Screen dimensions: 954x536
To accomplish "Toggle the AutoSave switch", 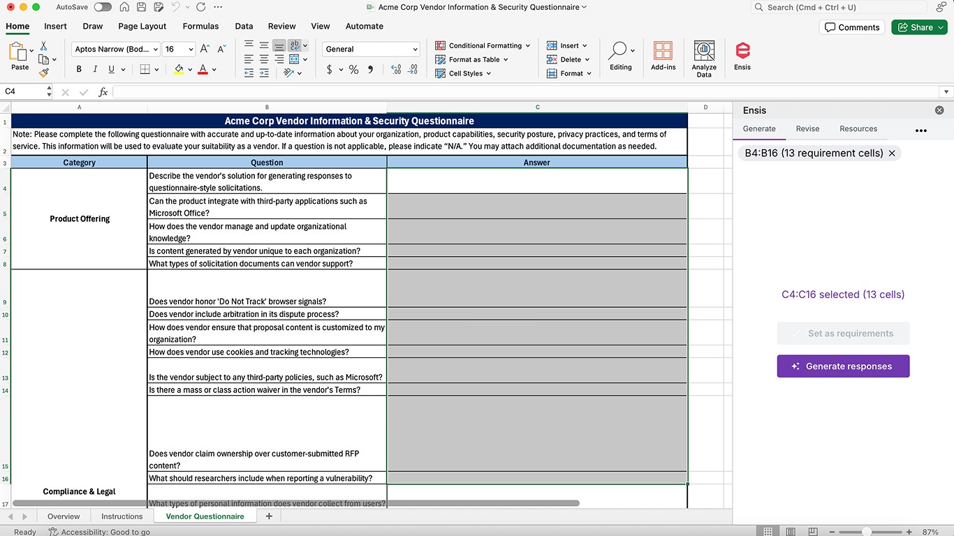I will (x=103, y=7).
